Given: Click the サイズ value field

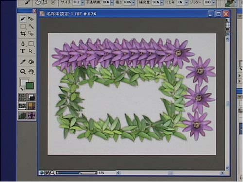Looking at the screenshot, I should [77, 2].
